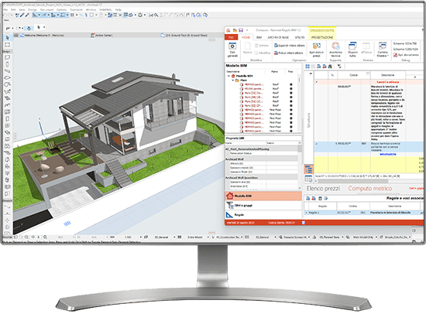Screen dimensions: 426x331
Task: Switch to Elenco prezzi view
Action: (323, 189)
